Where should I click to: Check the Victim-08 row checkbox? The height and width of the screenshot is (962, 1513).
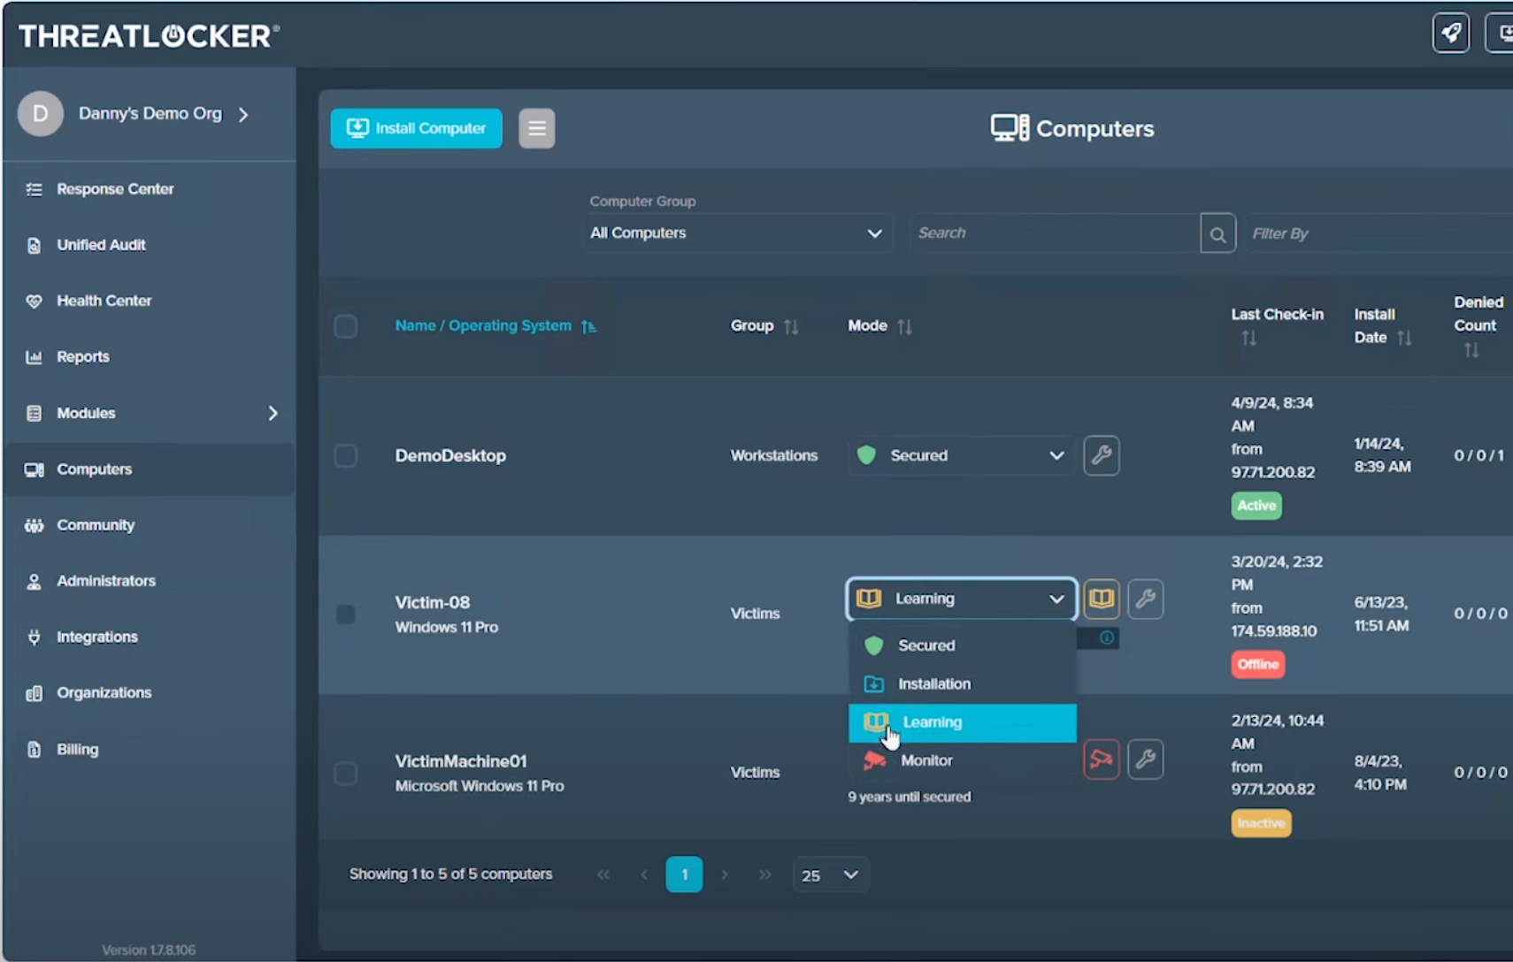pyautogui.click(x=346, y=614)
